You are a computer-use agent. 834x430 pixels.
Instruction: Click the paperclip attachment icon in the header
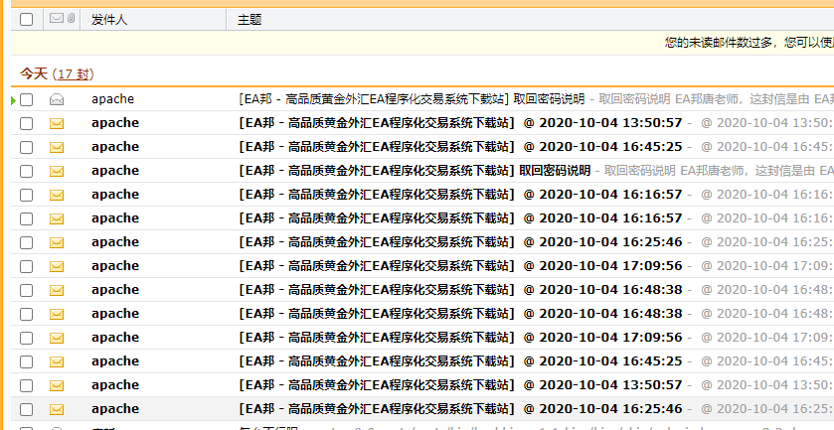[71, 19]
